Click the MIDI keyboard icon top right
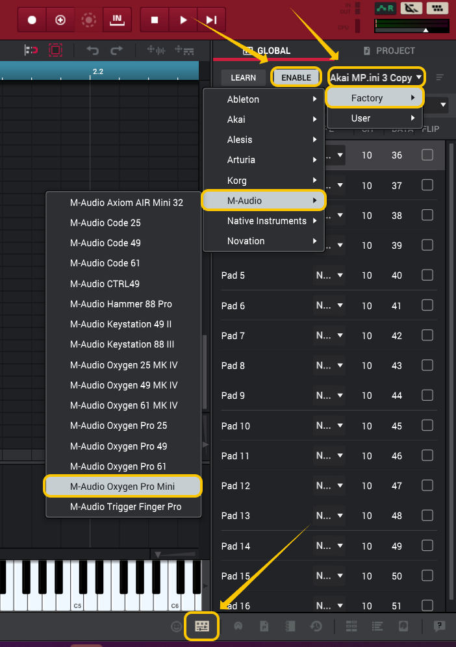The height and width of the screenshot is (647, 456). tap(437, 8)
